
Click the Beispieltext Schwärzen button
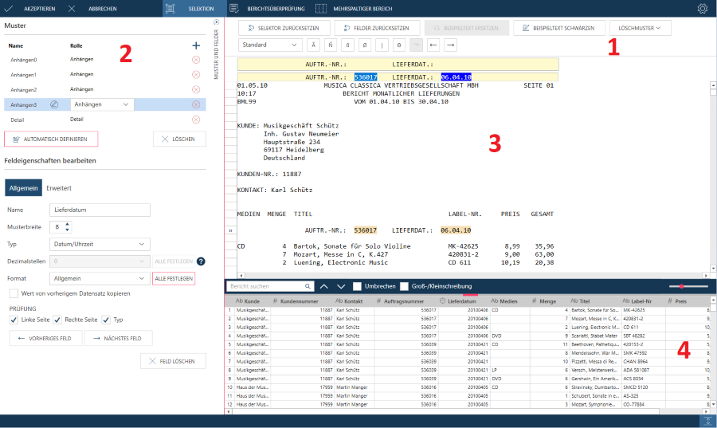(x=558, y=28)
